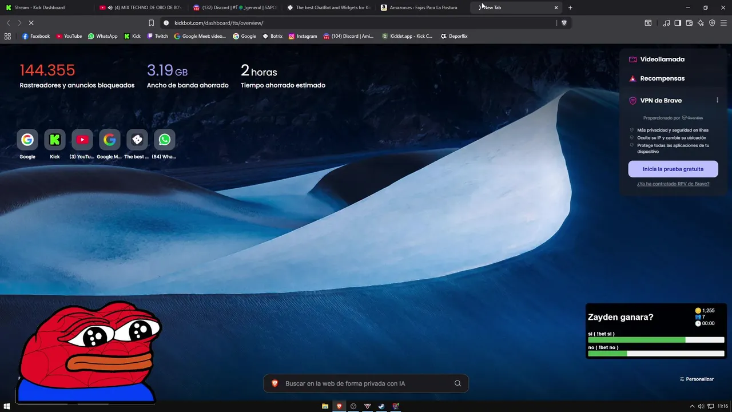Switch to The best ChatBot and Widgets tab
This screenshot has height=412, width=732.
coord(328,7)
